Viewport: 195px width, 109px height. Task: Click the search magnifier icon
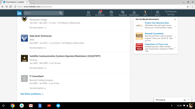[60, 13]
